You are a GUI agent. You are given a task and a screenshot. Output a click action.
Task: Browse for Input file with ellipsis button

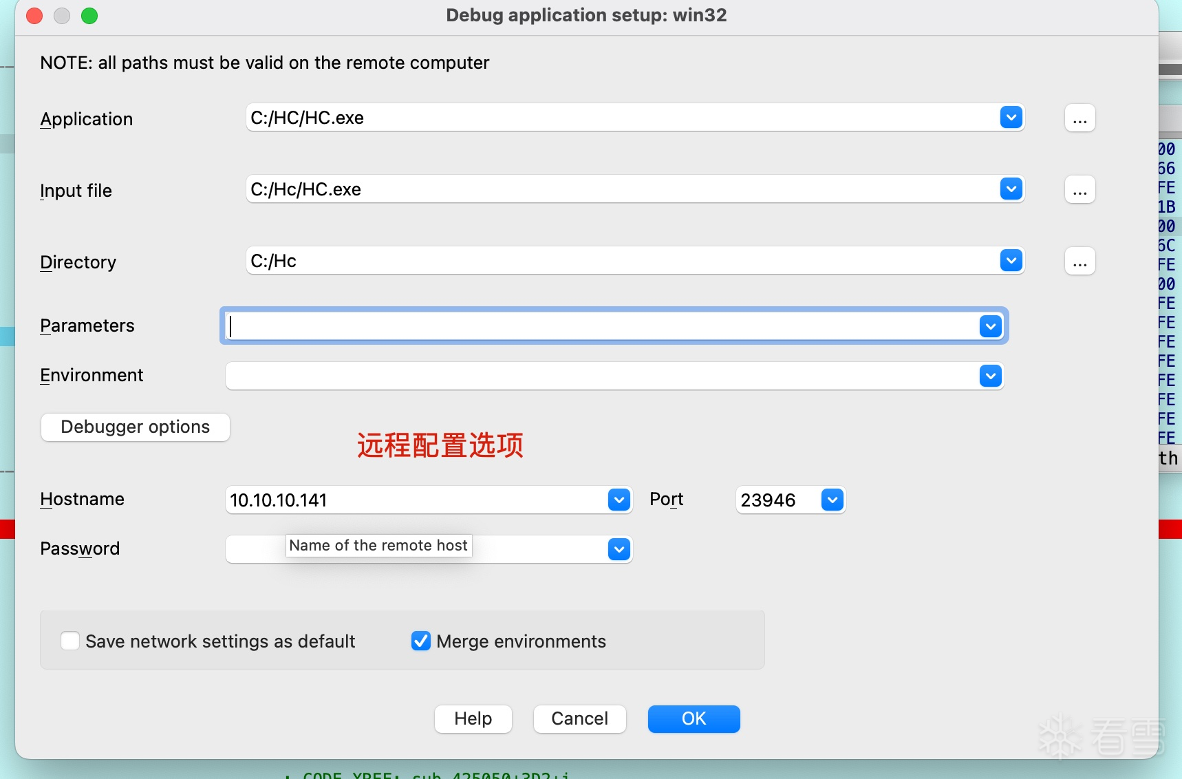point(1079,190)
